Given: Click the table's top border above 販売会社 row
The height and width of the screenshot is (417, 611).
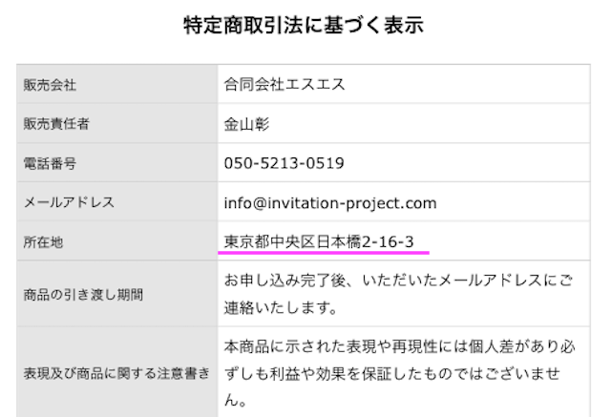Looking at the screenshot, I should pyautogui.click(x=304, y=64).
